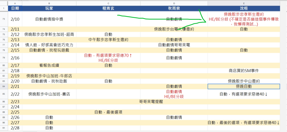Click the 2/16 date cell
The image size is (287, 132).
(x=15, y=58)
